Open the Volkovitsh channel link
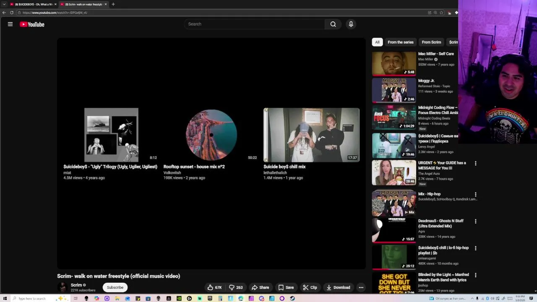Image resolution: width=537 pixels, height=302 pixels. (172, 173)
